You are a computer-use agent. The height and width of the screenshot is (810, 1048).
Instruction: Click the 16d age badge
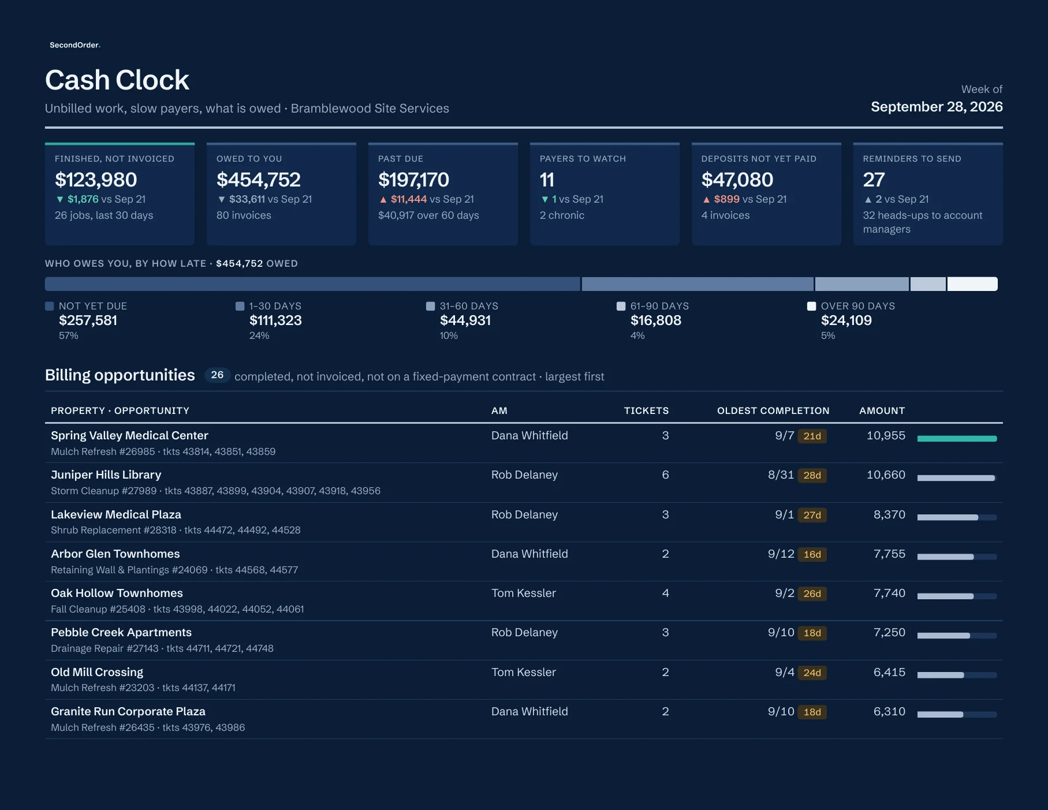pyautogui.click(x=812, y=554)
